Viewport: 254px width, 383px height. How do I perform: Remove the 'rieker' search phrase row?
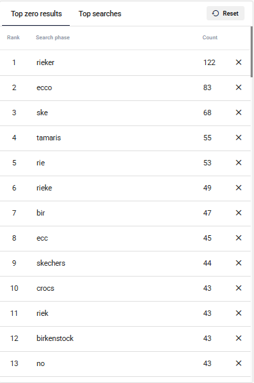(x=238, y=62)
